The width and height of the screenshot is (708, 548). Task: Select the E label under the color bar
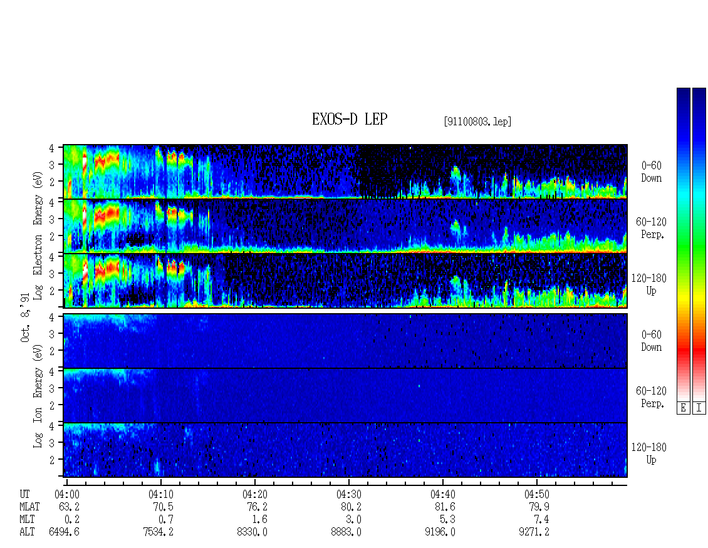(x=683, y=408)
